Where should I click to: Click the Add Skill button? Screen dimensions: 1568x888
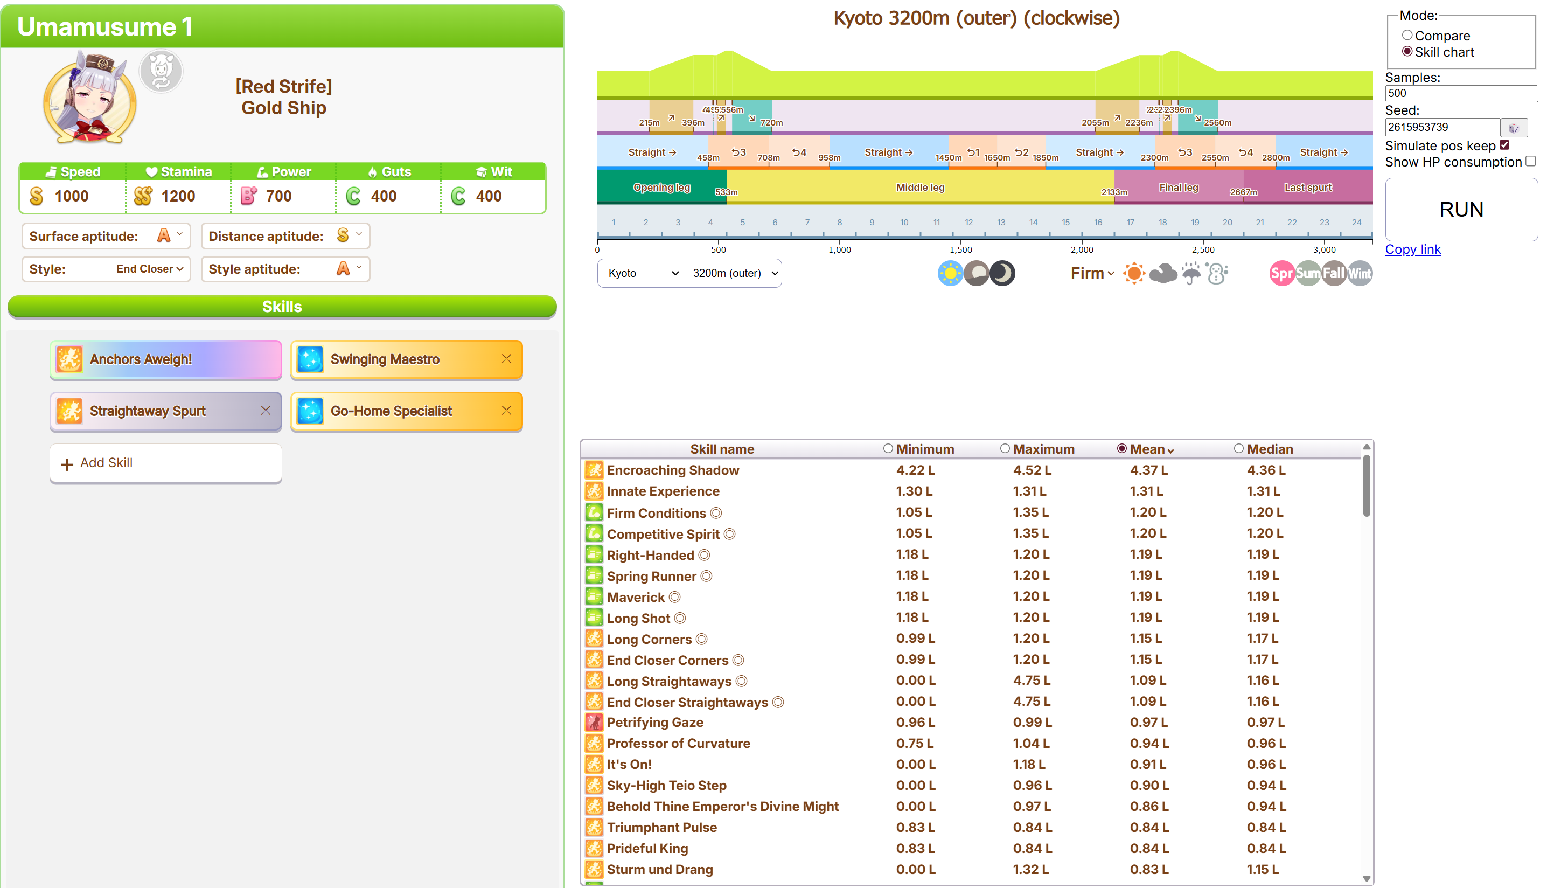[x=166, y=463]
